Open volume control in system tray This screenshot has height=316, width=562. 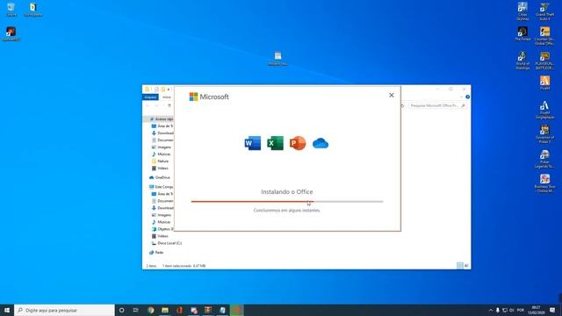point(511,310)
